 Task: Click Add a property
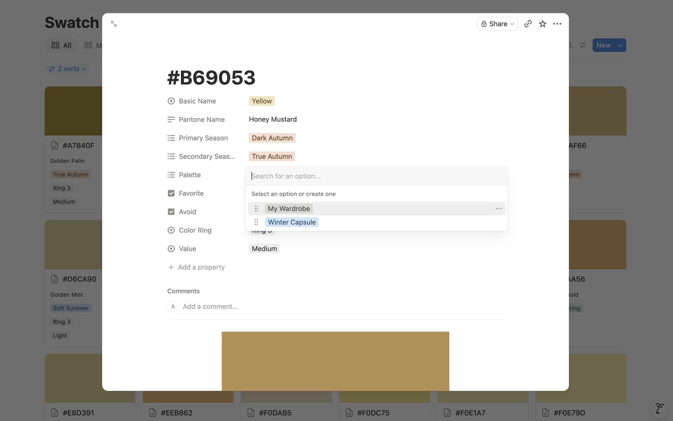tap(196, 267)
